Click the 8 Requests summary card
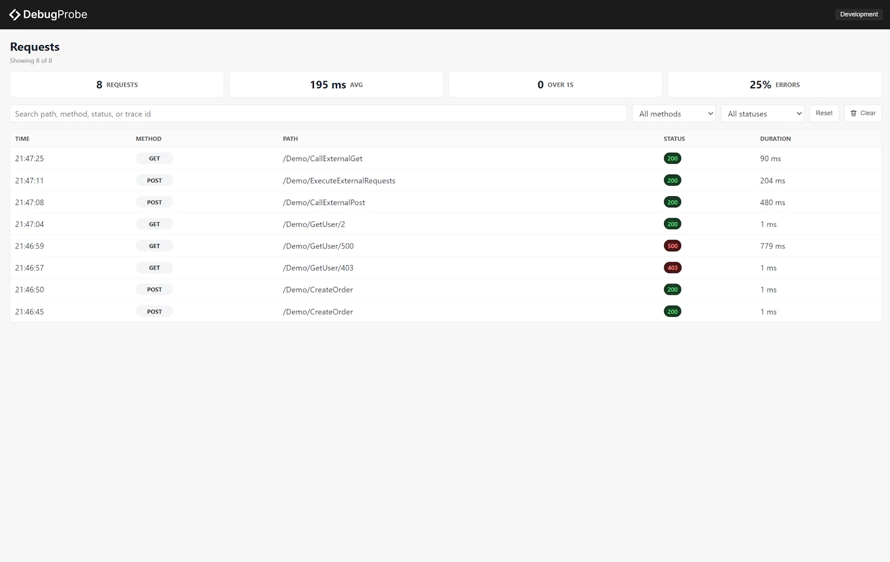This screenshot has width=890, height=562. [117, 84]
